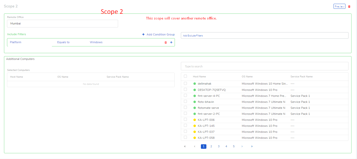Click OS Name header in Selected Computers table
This screenshot has height=159, width=357.
[x=63, y=77]
